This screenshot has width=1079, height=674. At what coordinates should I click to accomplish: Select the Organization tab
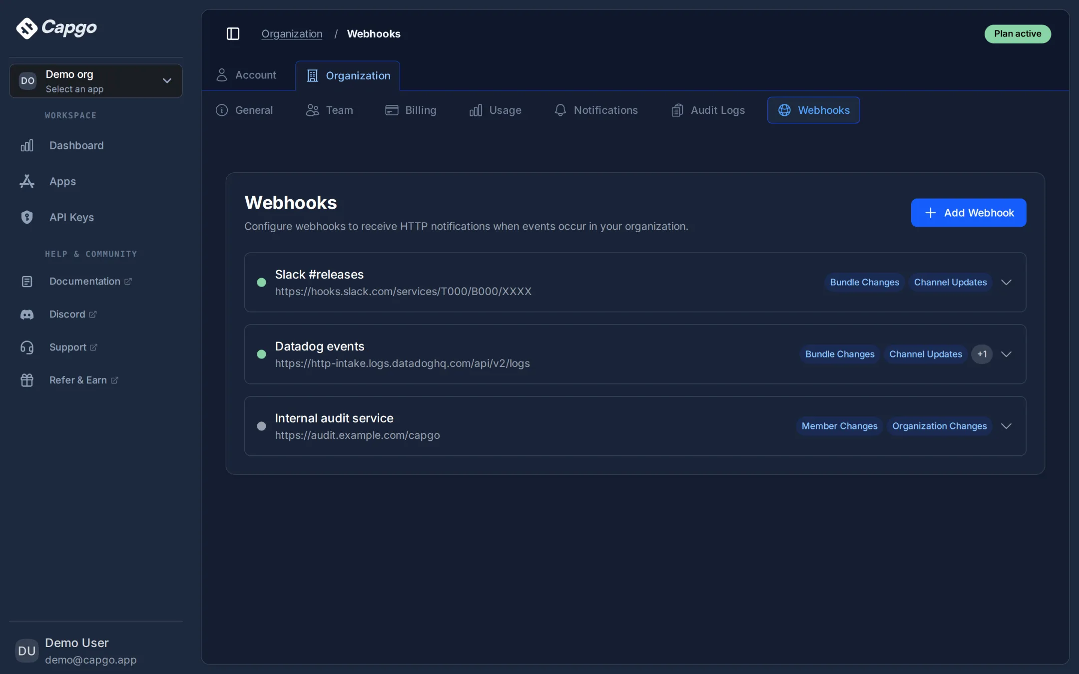pos(348,76)
